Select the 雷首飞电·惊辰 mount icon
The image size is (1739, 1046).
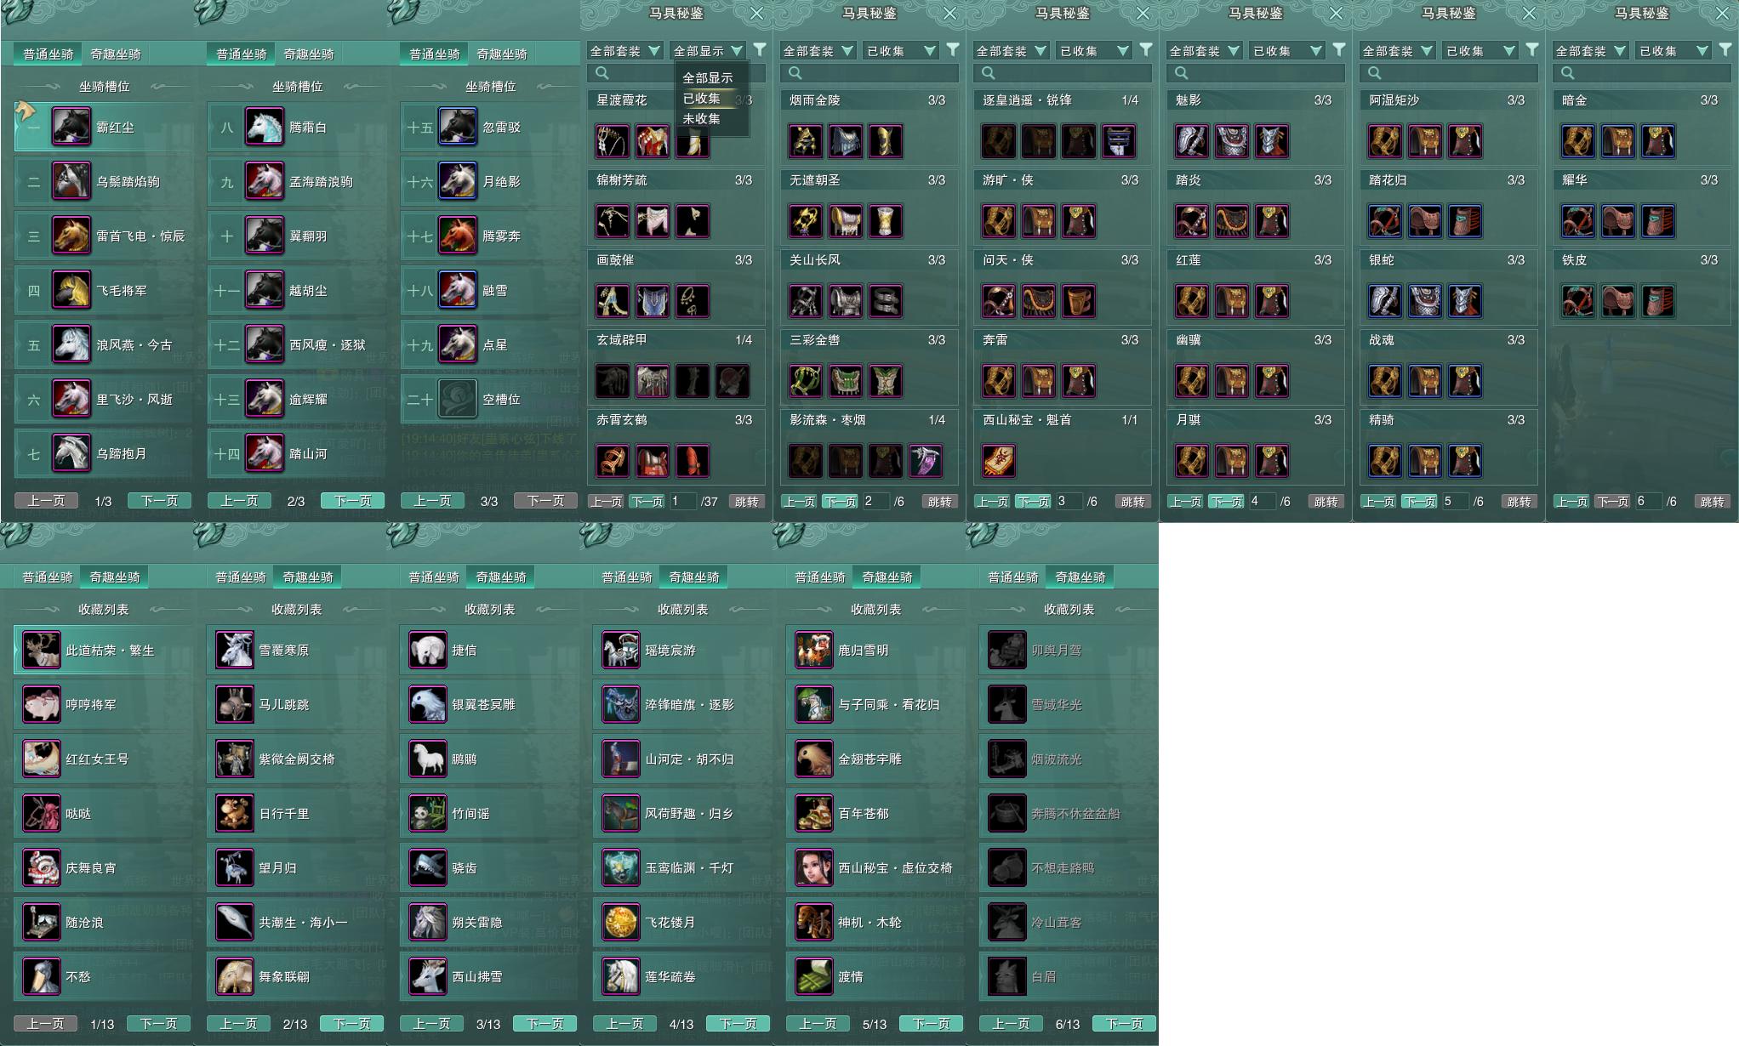(x=71, y=236)
